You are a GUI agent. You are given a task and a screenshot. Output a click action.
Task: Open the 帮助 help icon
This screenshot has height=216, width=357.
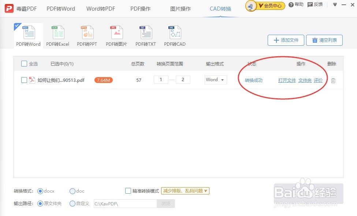(296, 5)
